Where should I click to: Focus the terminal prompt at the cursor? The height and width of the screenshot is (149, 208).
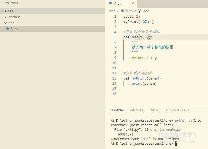coord(176,144)
